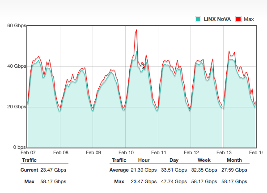267x193 pixels.
Task: Click the daily average 33.51 Gbps
Action: tap(174, 170)
